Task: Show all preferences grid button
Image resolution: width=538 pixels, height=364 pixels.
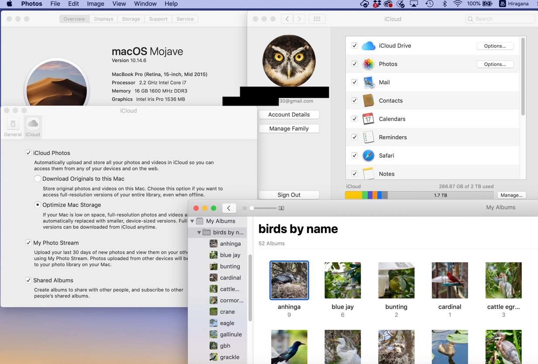Action: point(317,19)
